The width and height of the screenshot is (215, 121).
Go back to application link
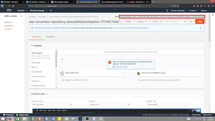[130, 52]
